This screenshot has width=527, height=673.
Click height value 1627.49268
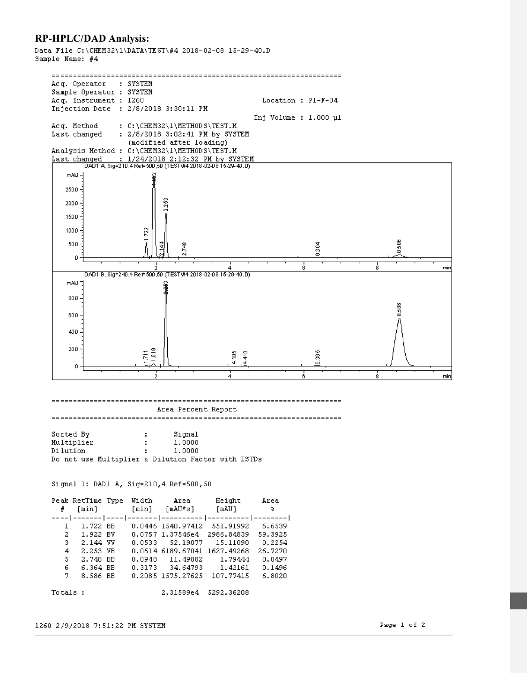coord(228,551)
